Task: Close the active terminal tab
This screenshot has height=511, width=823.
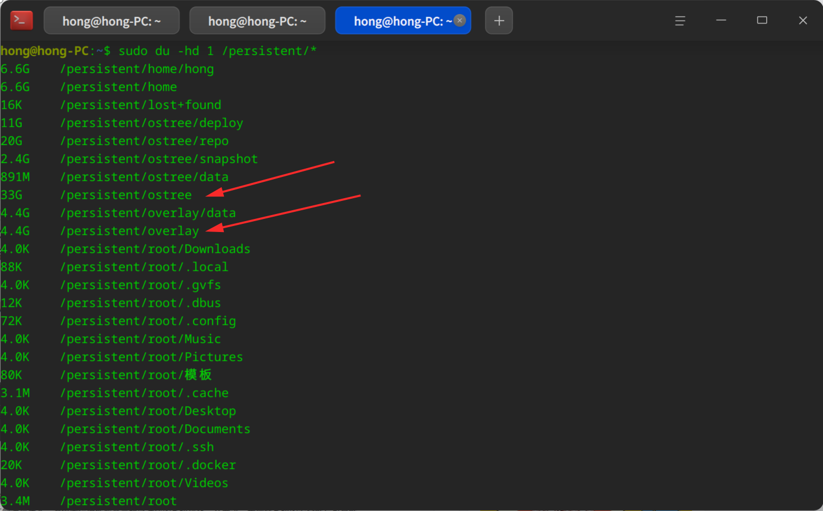Action: point(460,21)
